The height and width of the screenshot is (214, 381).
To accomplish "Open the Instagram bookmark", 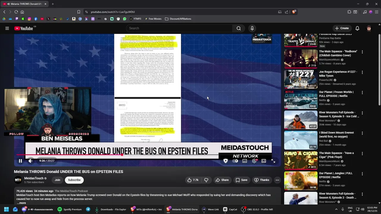I will (29, 19).
